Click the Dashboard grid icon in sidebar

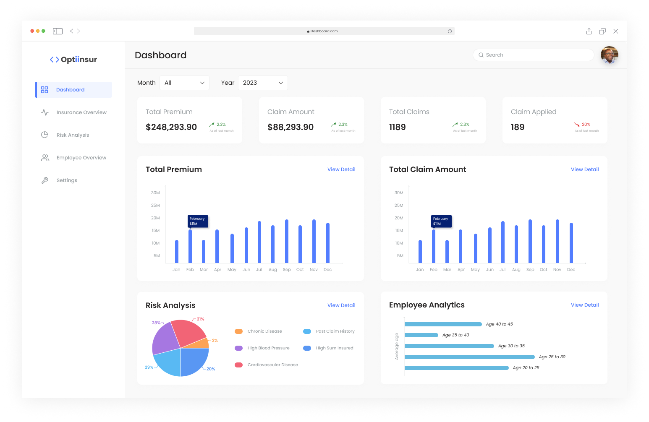coord(44,90)
